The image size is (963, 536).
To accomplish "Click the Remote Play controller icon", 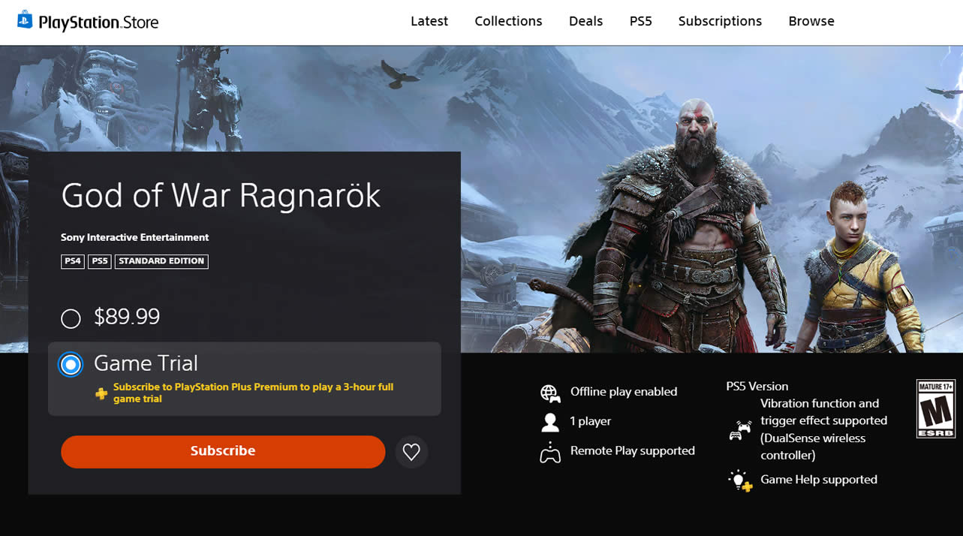I will coord(550,452).
